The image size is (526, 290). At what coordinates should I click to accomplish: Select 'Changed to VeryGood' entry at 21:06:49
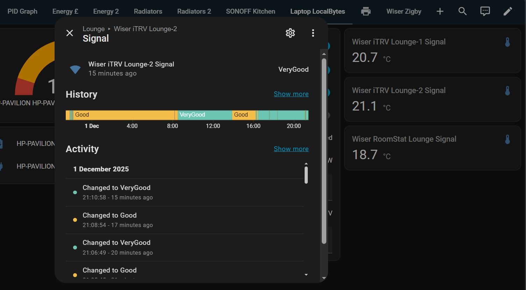click(x=185, y=248)
